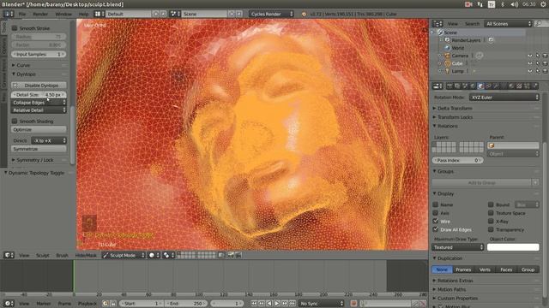The height and width of the screenshot is (308, 549).
Task: Open the All Scenes outliner filter dropdown
Action: pos(508,24)
